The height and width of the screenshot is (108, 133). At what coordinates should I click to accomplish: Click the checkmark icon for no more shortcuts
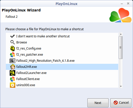12,36
